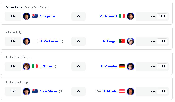Click D. Medvedev's player avatar
The image size is (175, 102).
coord(26,41)
